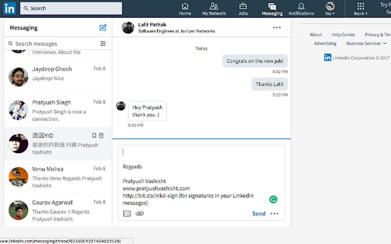Open Notifications
This screenshot has height=244, width=391.
click(301, 8)
